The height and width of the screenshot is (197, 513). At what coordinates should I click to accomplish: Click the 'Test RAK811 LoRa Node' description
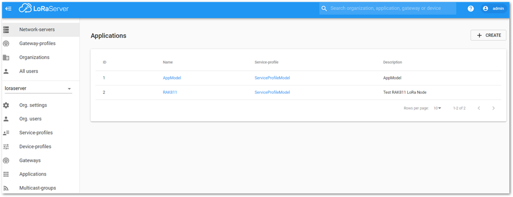click(x=405, y=92)
